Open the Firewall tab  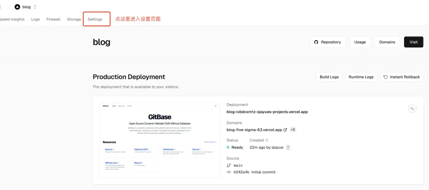pyautogui.click(x=53, y=19)
